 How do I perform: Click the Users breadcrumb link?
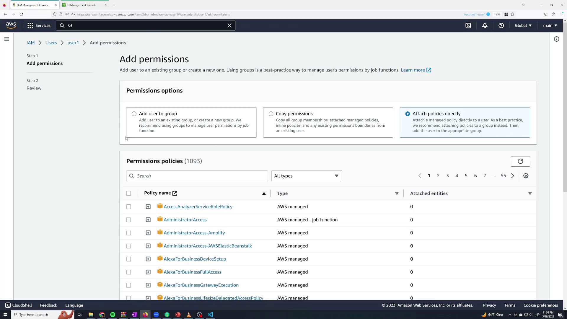[x=51, y=43]
